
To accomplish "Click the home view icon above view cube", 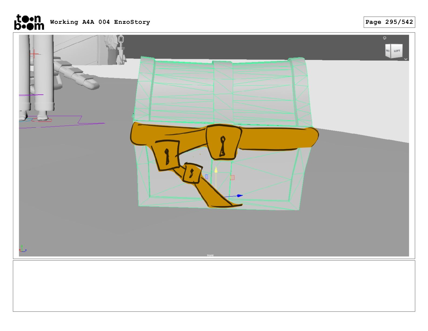I will pos(384,38).
